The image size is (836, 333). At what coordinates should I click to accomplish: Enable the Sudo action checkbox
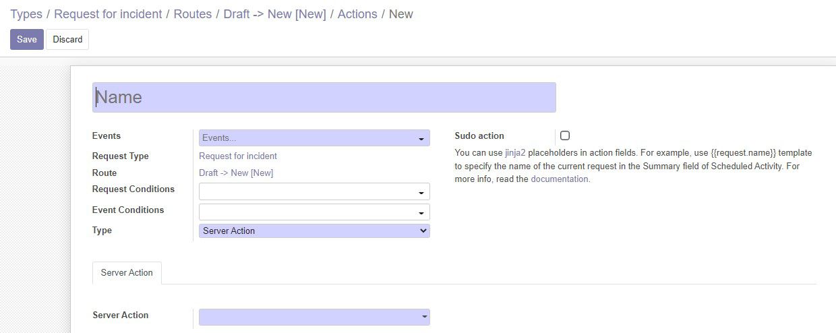[x=565, y=135]
